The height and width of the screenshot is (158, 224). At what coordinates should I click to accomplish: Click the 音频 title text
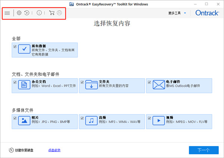coord(102,118)
